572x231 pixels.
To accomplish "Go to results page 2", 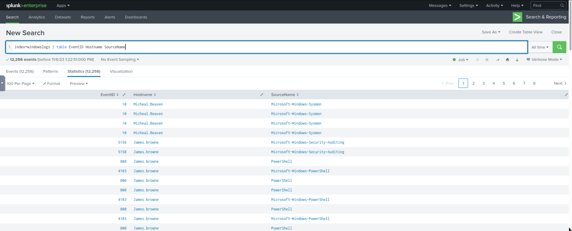I will [x=473, y=83].
